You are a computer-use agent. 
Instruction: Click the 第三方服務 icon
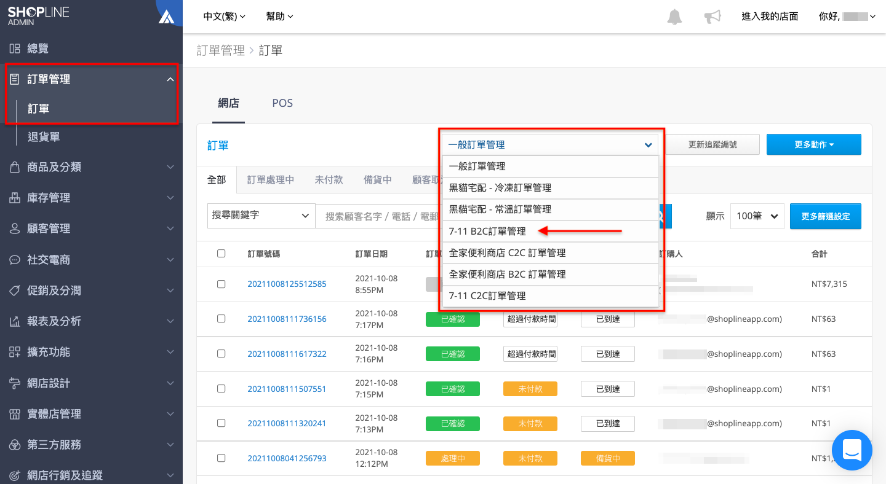tap(15, 445)
